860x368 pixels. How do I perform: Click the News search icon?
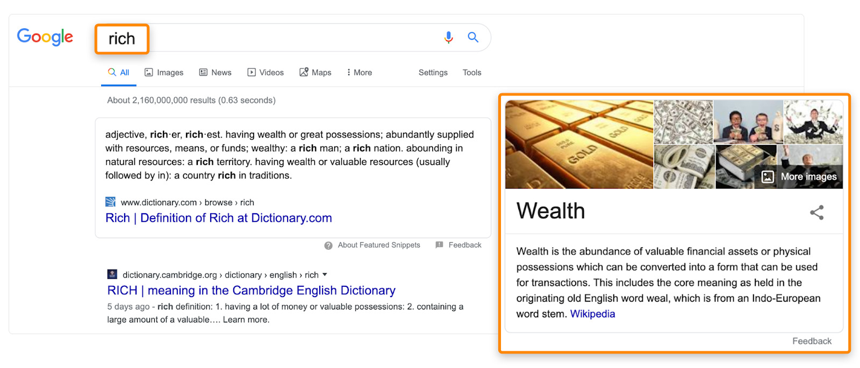point(203,72)
